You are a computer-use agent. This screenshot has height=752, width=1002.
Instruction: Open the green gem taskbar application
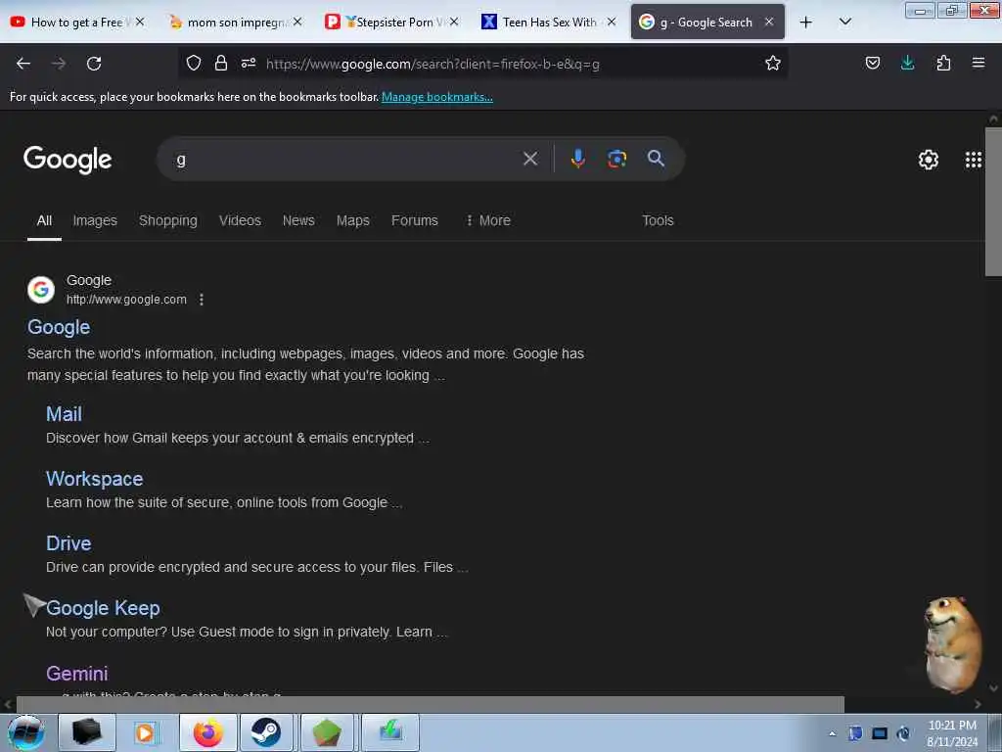(327, 732)
